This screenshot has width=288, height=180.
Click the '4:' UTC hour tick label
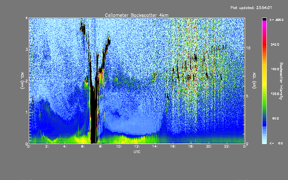click(x=65, y=147)
